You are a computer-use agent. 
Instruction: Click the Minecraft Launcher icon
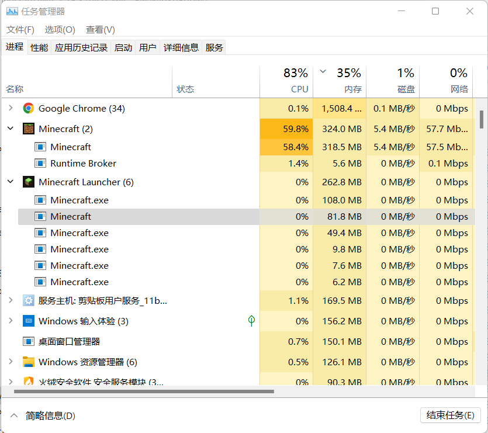point(28,182)
